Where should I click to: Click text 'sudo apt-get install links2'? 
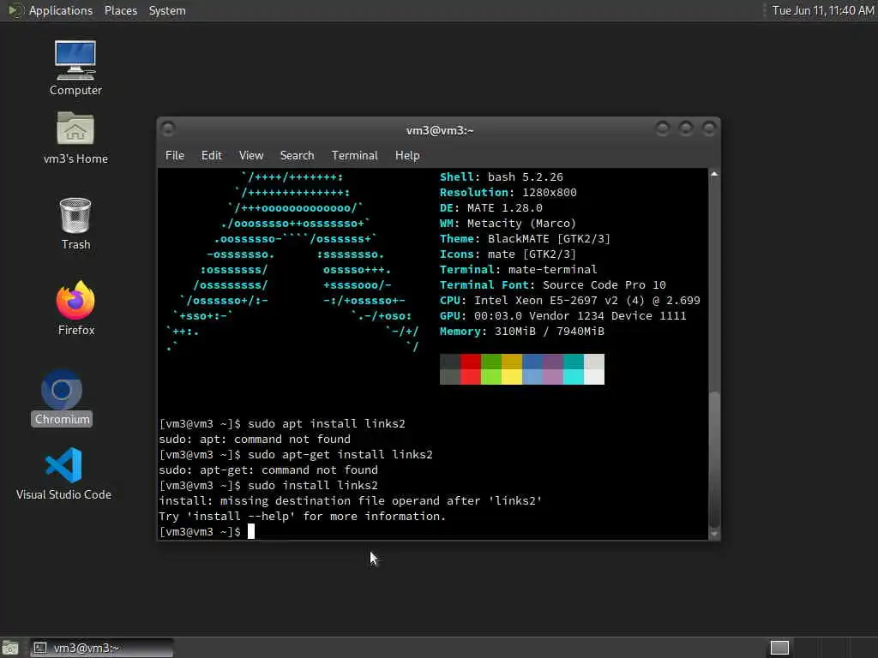coord(340,454)
